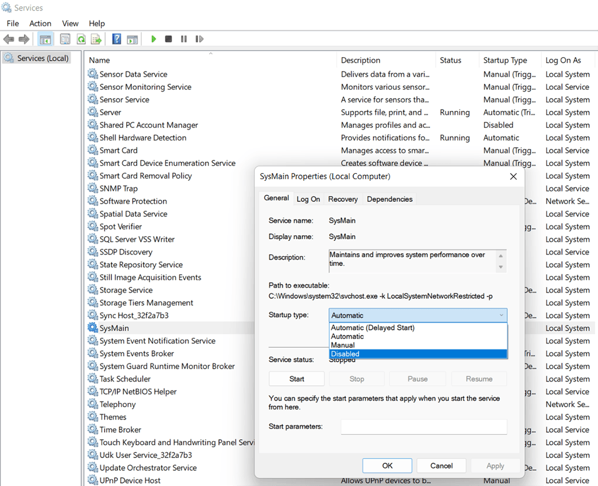The width and height of the screenshot is (598, 486).
Task: Click the Start service button
Action: pos(297,379)
